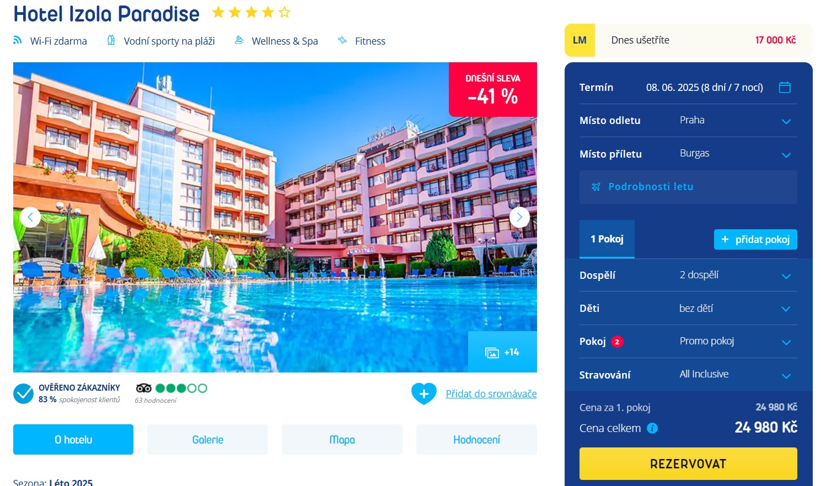This screenshot has width=821, height=486.
Task: Click the TripAdvisor owl rating icon
Action: (x=144, y=388)
